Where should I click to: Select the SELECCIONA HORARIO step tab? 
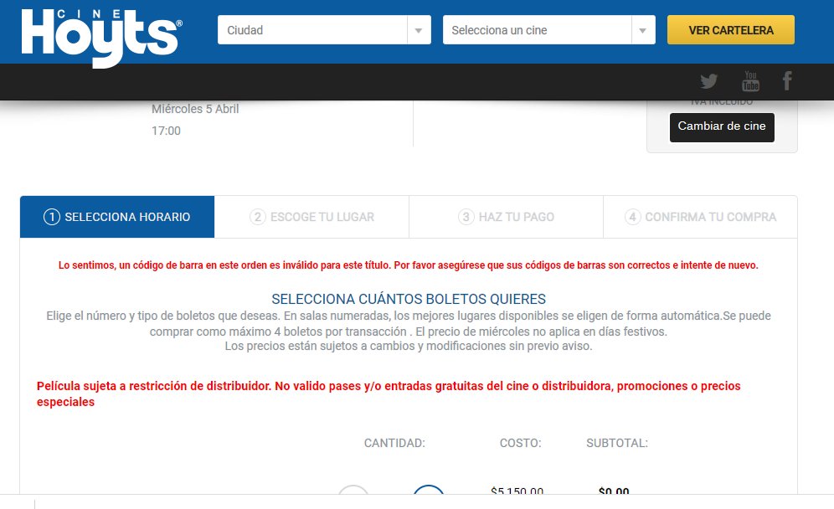(x=117, y=217)
